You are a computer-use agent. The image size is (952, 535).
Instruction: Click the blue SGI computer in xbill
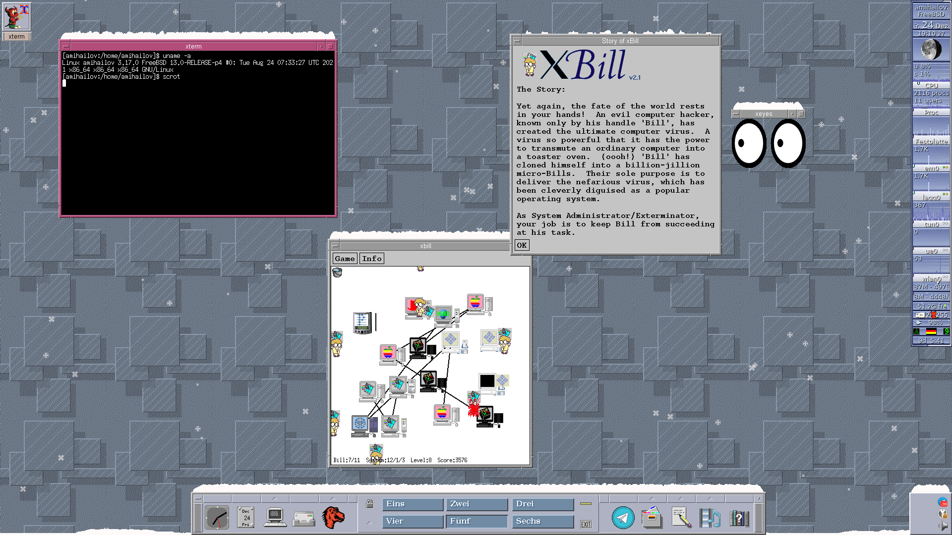tap(364, 426)
